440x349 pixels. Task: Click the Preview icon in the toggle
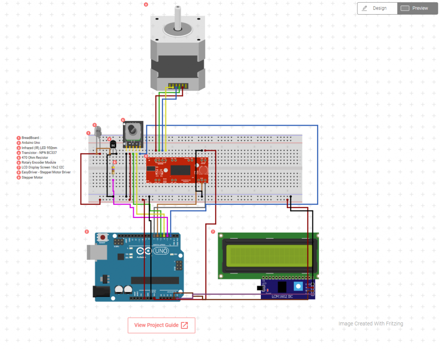[405, 9]
